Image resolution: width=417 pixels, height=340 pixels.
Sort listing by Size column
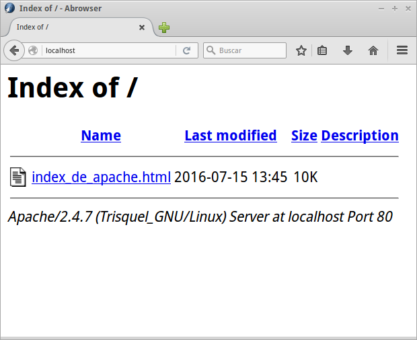304,136
